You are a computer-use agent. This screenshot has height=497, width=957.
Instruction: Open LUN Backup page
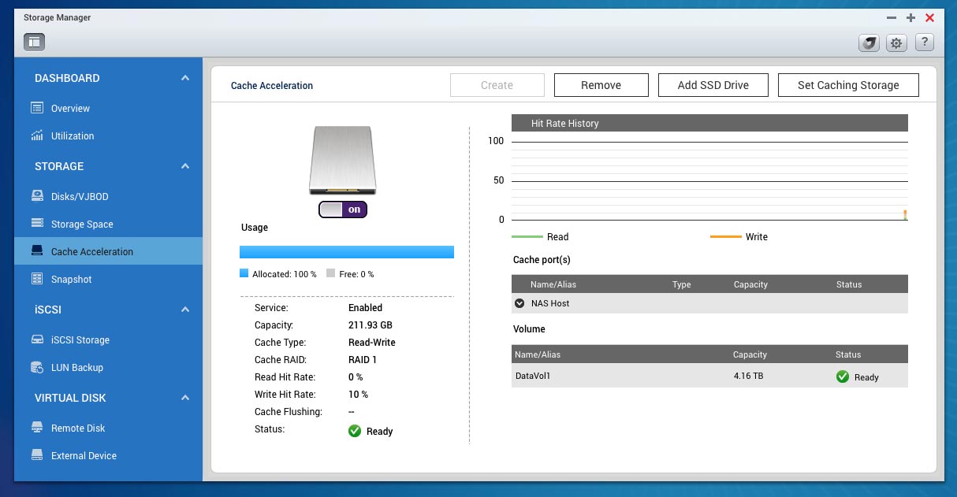click(x=77, y=367)
